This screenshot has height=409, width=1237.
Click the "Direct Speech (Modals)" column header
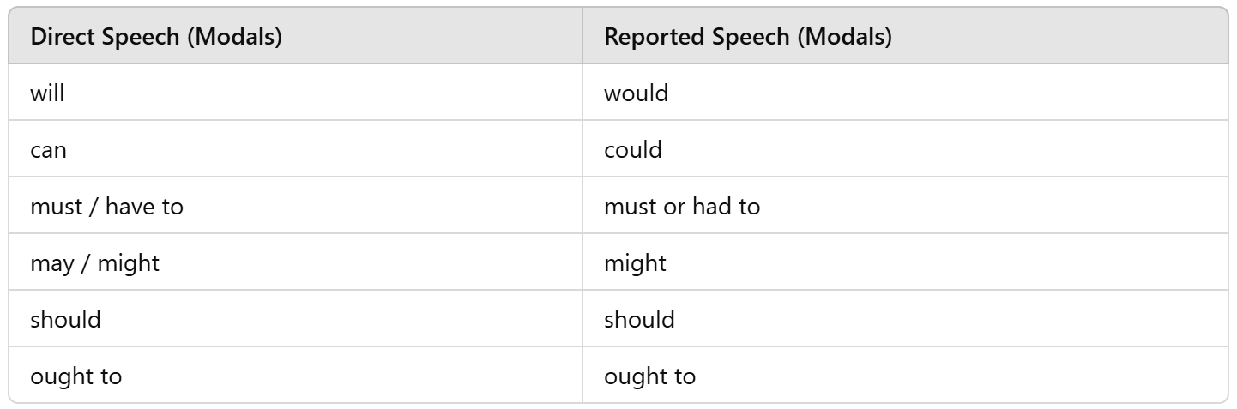pos(157,37)
